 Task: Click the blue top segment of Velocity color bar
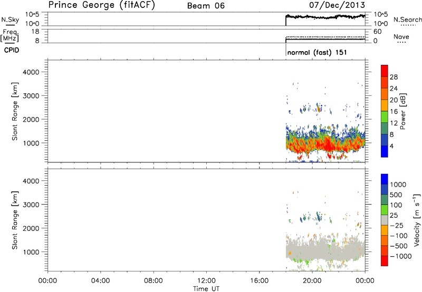(x=385, y=179)
